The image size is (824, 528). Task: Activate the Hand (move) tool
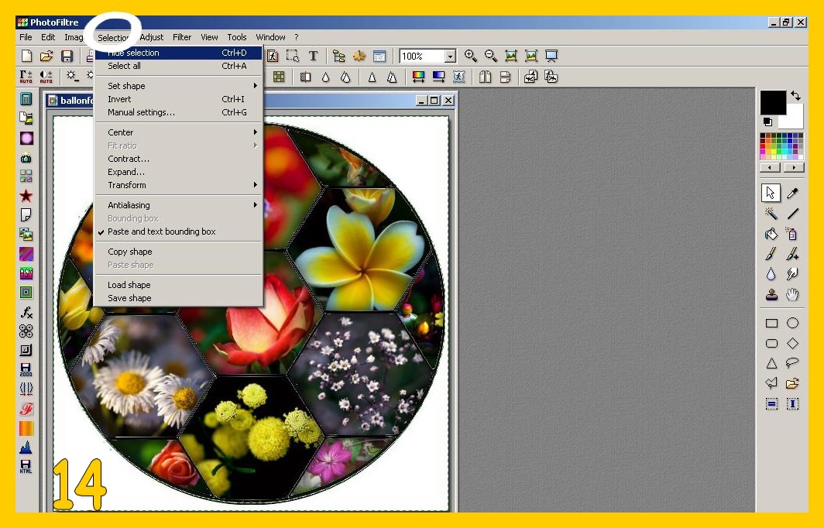[x=792, y=294]
